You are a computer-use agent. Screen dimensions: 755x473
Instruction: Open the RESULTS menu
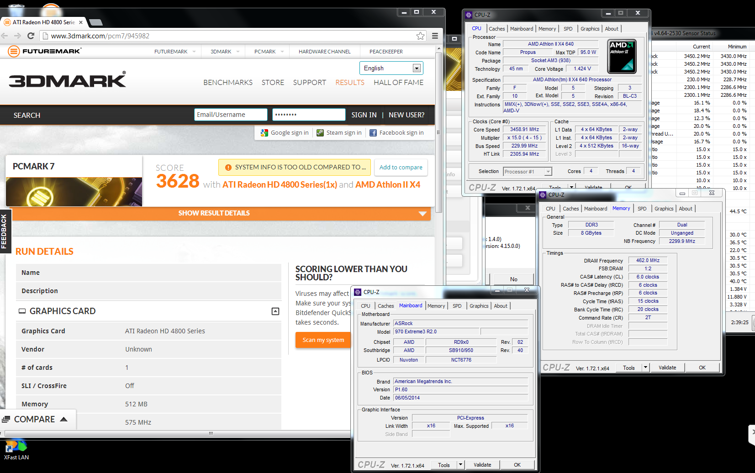[x=350, y=83]
